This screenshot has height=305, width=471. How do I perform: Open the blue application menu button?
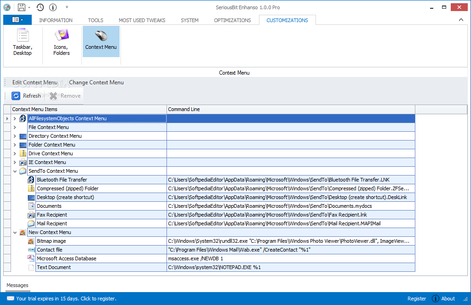tap(17, 20)
